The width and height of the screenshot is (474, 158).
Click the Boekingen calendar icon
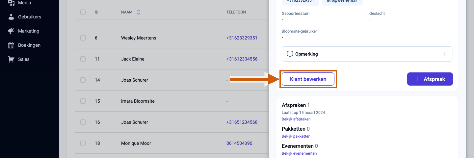click(11, 45)
